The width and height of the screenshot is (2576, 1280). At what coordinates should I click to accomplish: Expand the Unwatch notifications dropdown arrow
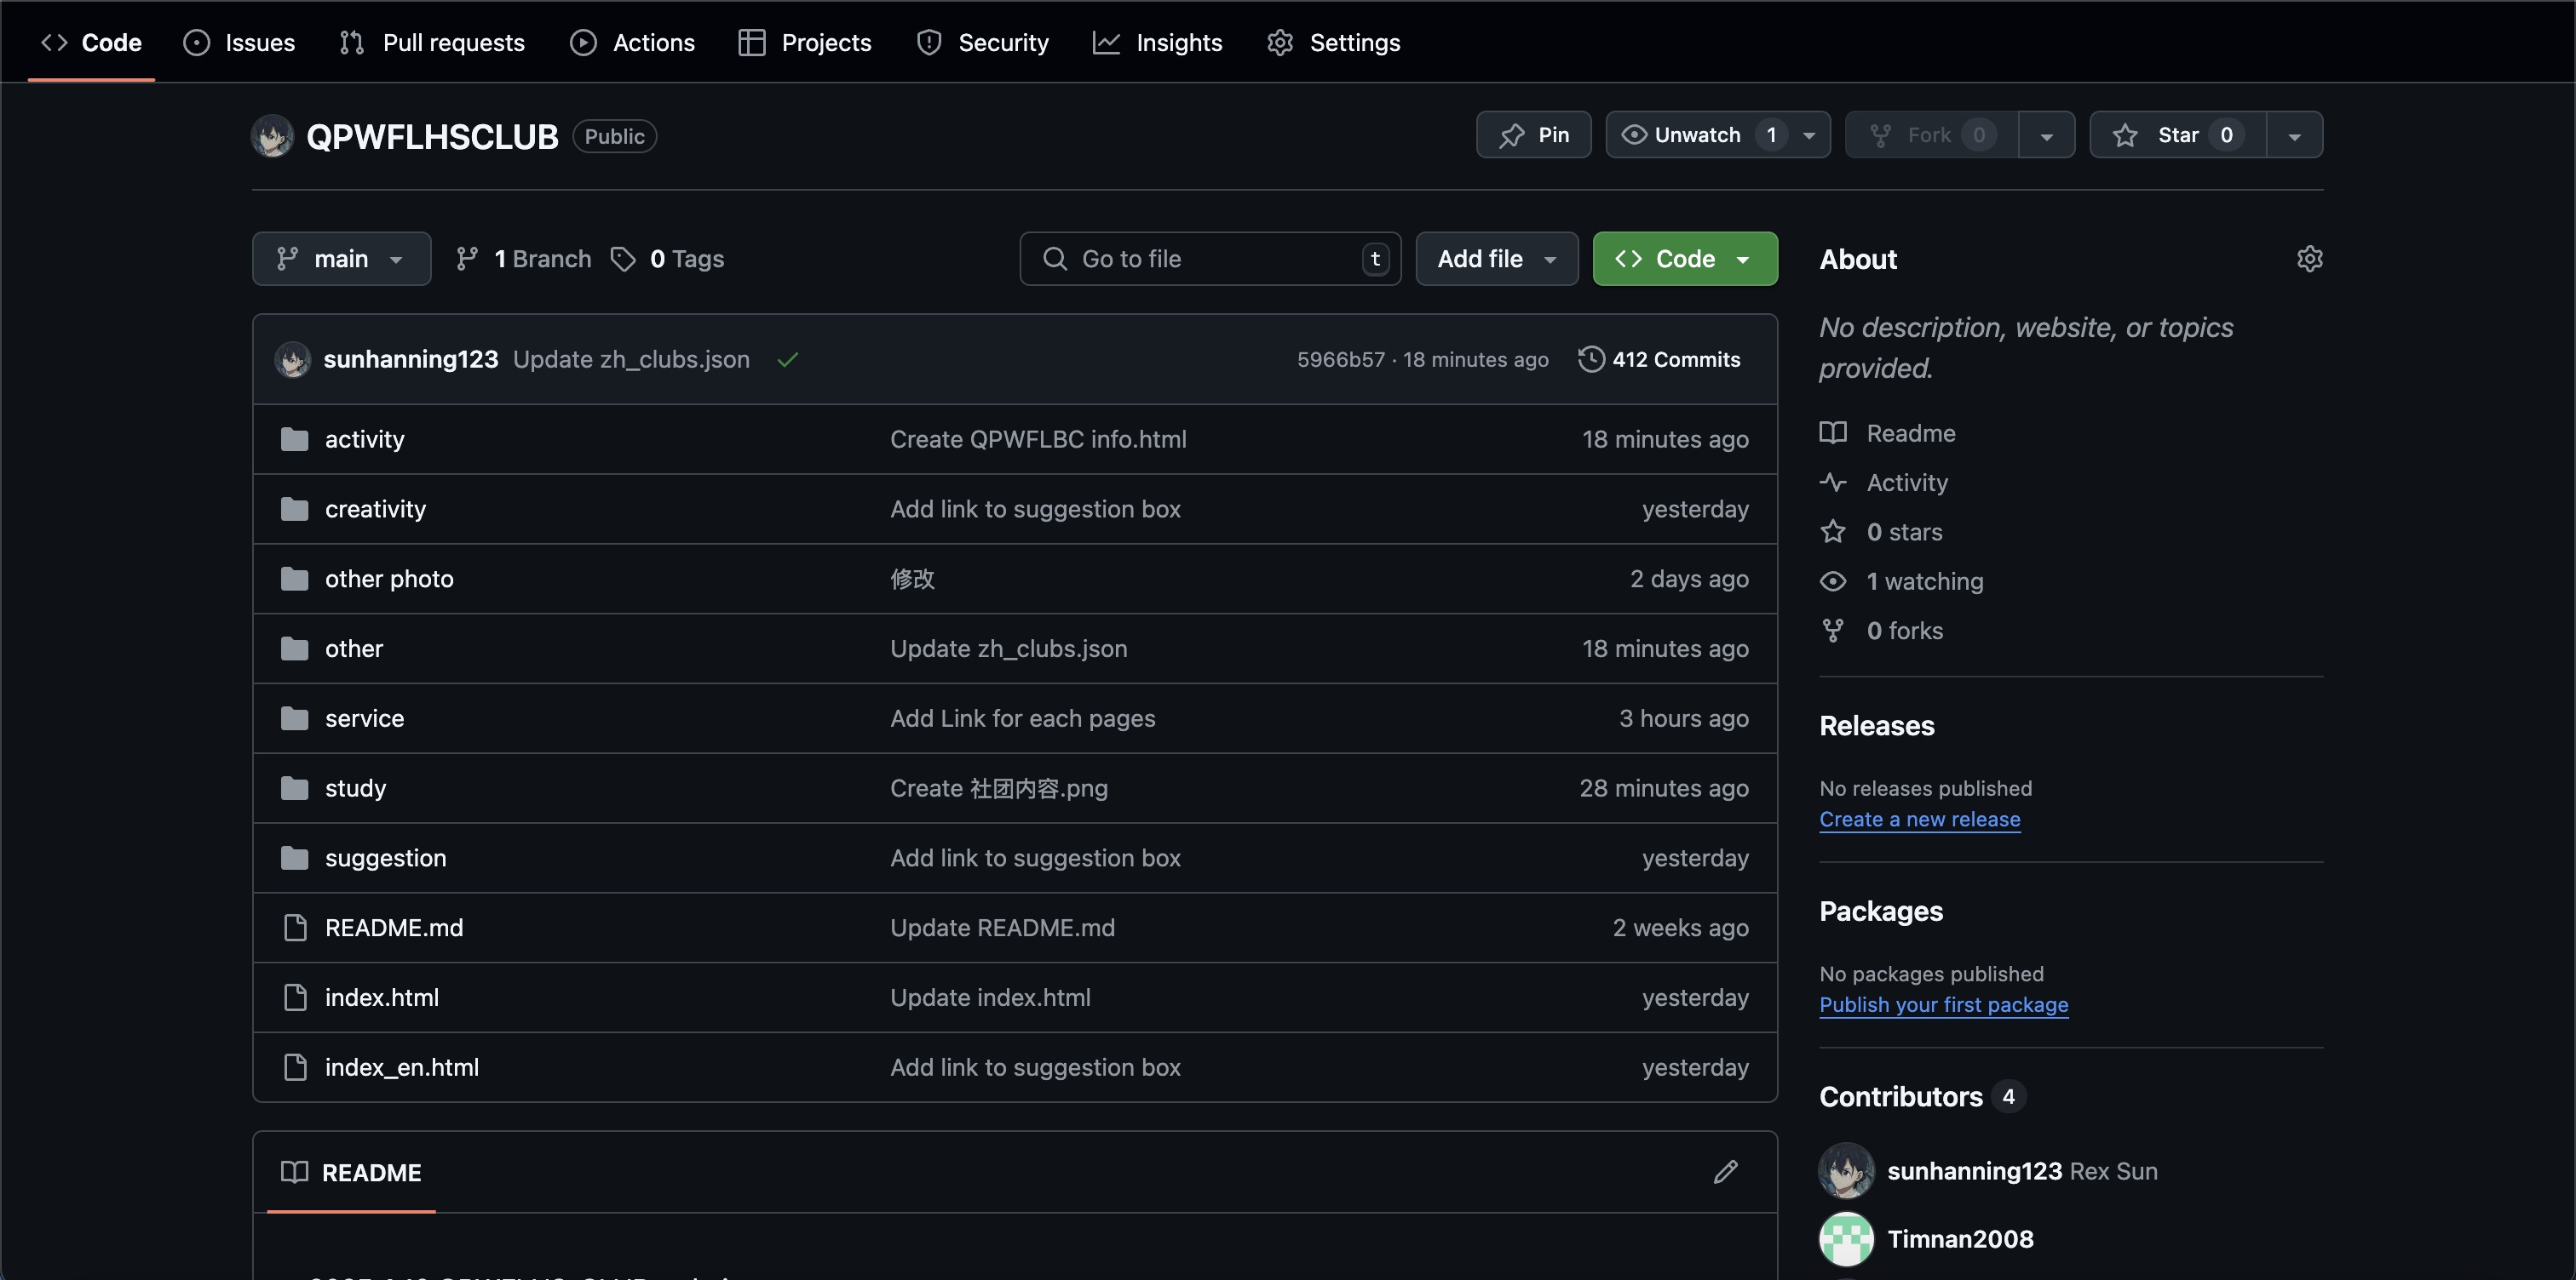point(1809,135)
